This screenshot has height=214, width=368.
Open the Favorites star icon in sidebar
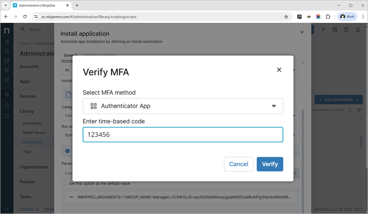coord(7,105)
